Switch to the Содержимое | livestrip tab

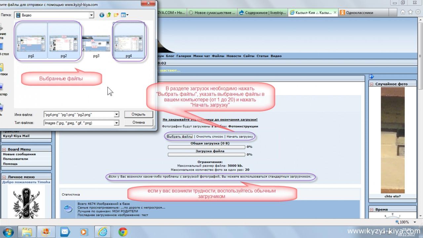tap(262, 13)
